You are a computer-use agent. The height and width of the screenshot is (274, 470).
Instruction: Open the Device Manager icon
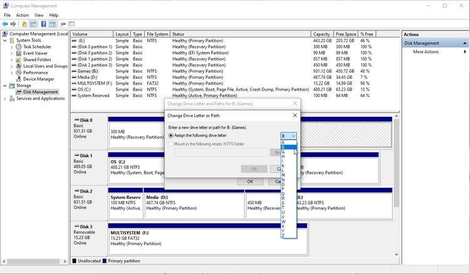click(19, 79)
